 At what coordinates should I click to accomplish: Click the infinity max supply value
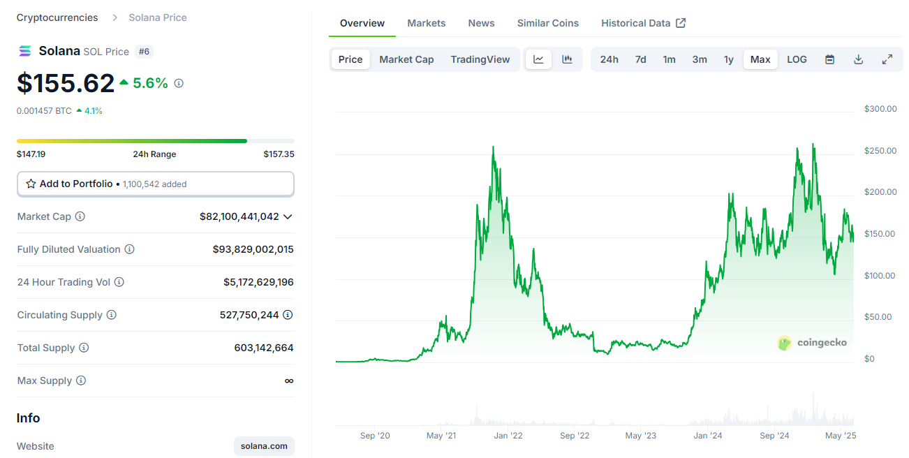289,381
